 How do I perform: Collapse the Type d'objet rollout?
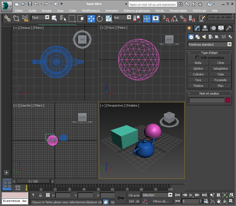pos(190,53)
